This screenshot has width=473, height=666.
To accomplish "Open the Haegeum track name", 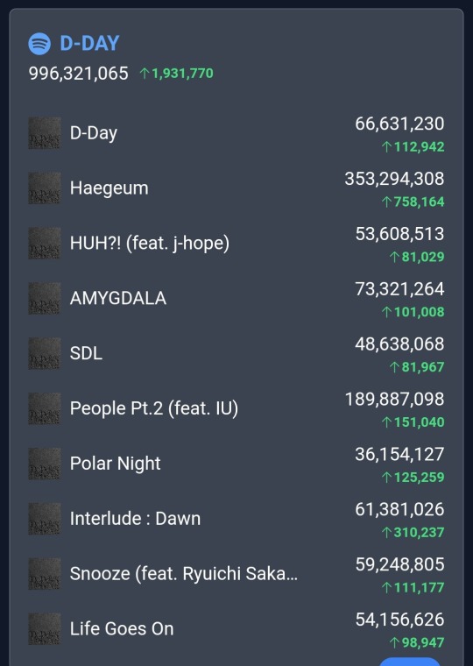I will 109,188.
